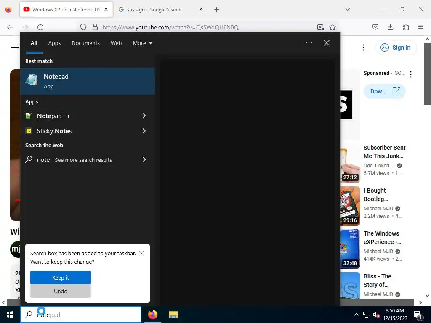431x323 pixels.
Task: Open the Windows Start menu
Action: coord(10,315)
